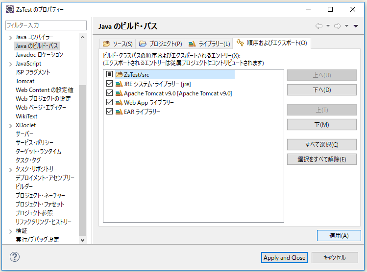This screenshot has height=272, width=367.
Task: Select WikiText in the tree
Action: [x=26, y=116]
